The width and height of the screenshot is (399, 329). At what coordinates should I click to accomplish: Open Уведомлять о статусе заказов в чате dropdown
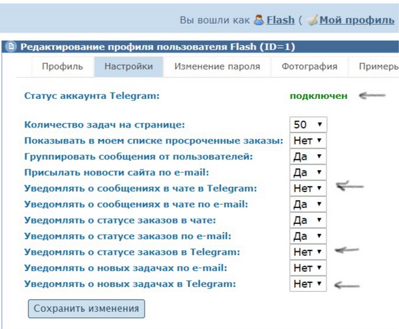click(308, 221)
